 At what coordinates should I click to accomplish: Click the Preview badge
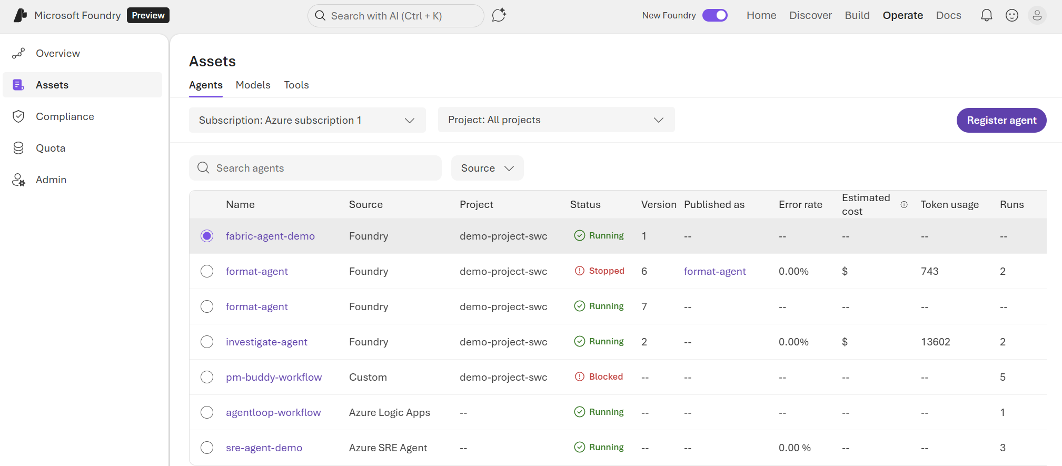(148, 15)
